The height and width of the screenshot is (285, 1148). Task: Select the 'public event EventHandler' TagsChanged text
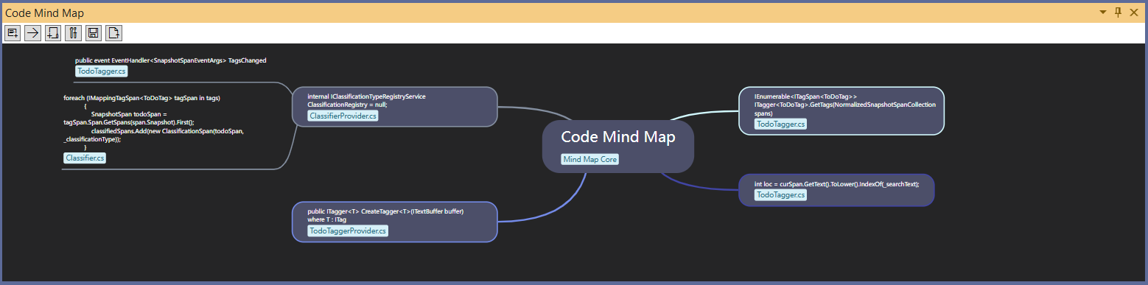pyautogui.click(x=171, y=60)
